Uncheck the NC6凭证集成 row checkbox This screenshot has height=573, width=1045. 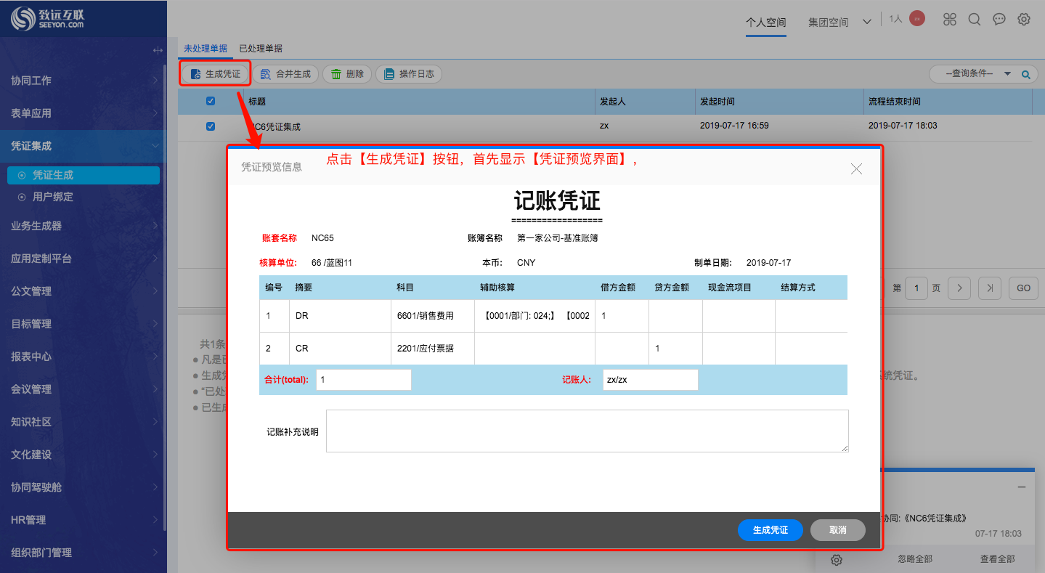coord(211,126)
